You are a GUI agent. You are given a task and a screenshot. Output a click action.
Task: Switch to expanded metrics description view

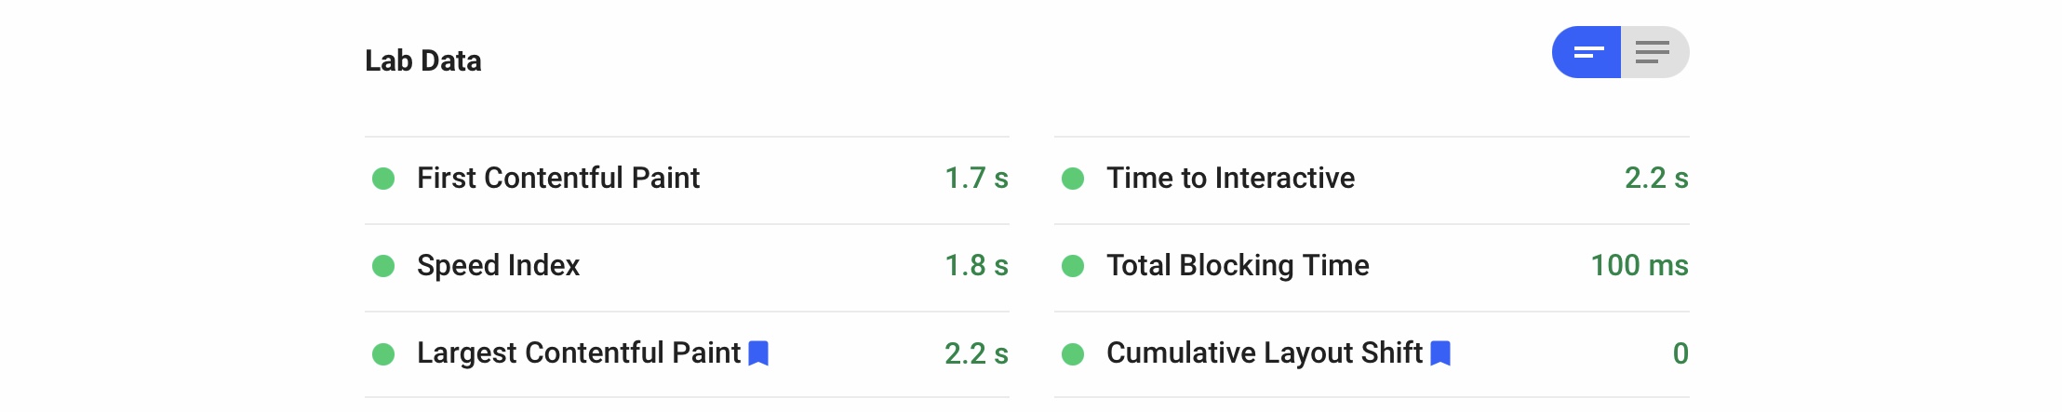pos(1654,52)
